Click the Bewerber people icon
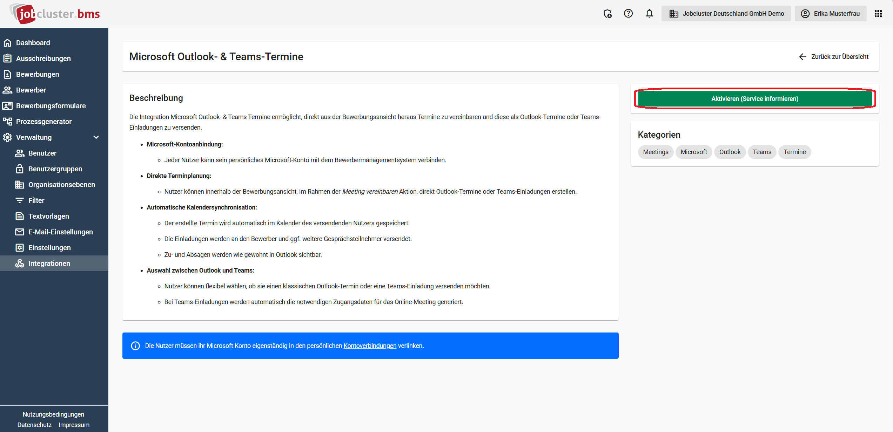Viewport: 893px width, 432px height. [7, 90]
